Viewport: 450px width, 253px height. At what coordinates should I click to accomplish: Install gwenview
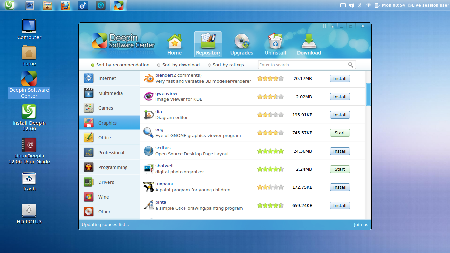click(x=340, y=97)
